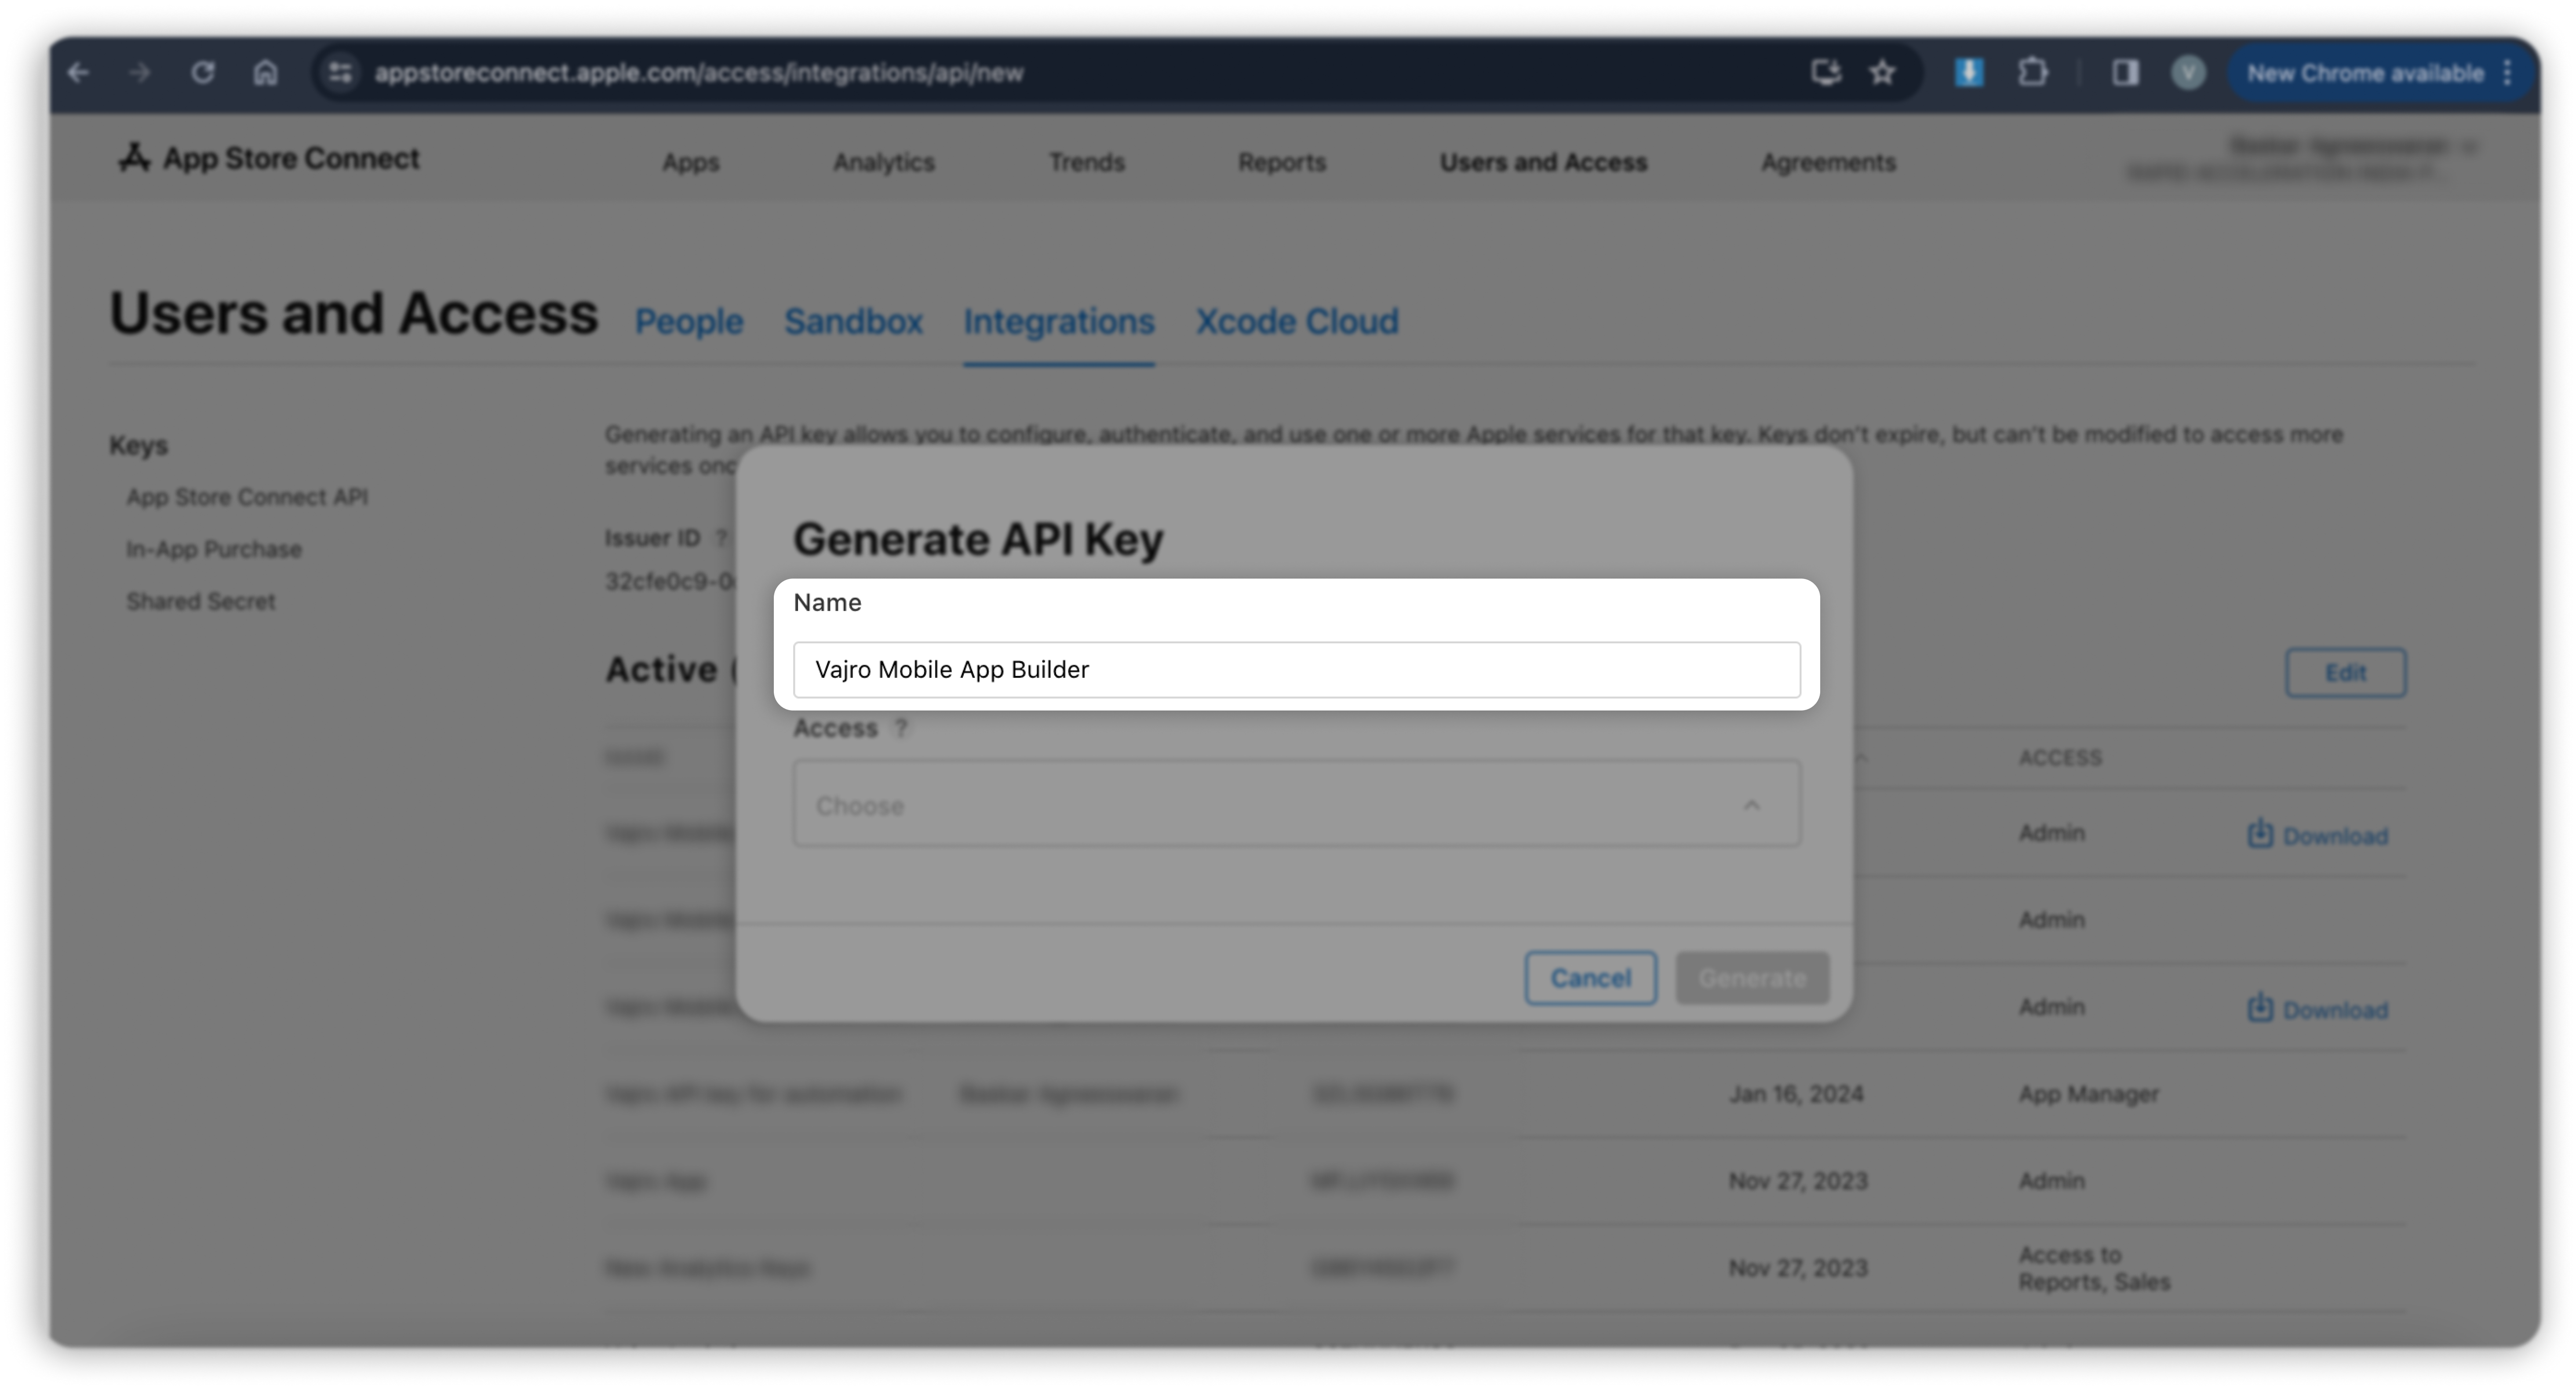
Task: Click the Access help question mark
Action: tap(901, 729)
